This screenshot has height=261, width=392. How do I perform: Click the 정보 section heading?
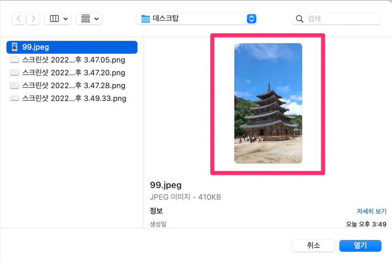click(156, 211)
